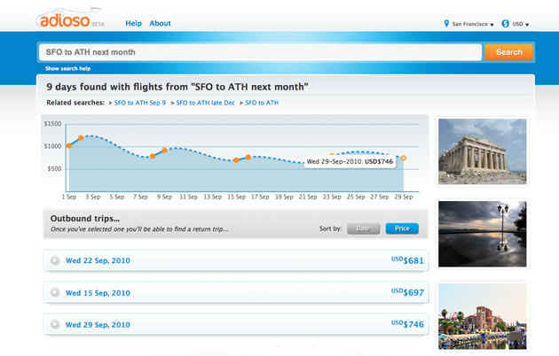Open the Parthenon photo thumbnail
Screen dimensions: 559x356
pos(482,151)
